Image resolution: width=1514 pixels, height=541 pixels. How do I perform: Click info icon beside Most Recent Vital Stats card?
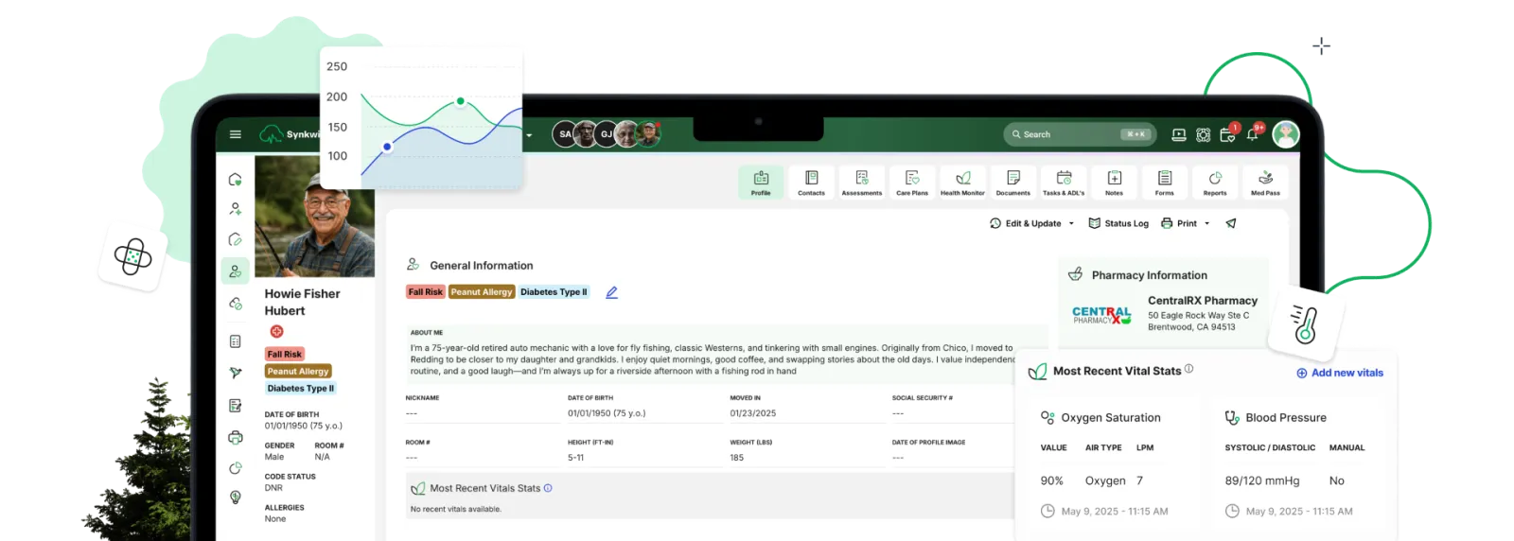1189,369
